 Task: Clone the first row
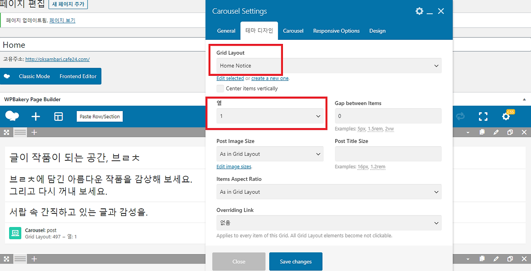click(510, 132)
